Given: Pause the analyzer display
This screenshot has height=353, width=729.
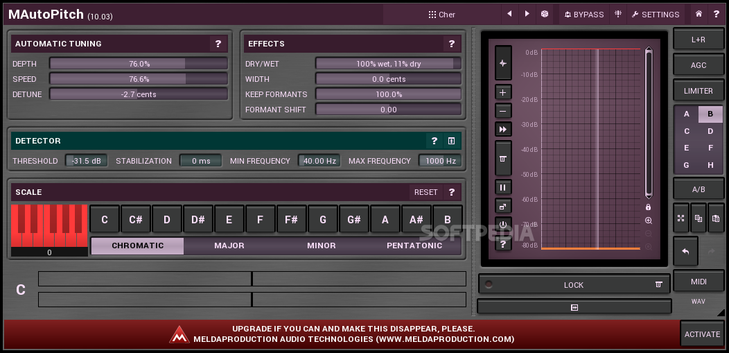Looking at the screenshot, I should (503, 188).
